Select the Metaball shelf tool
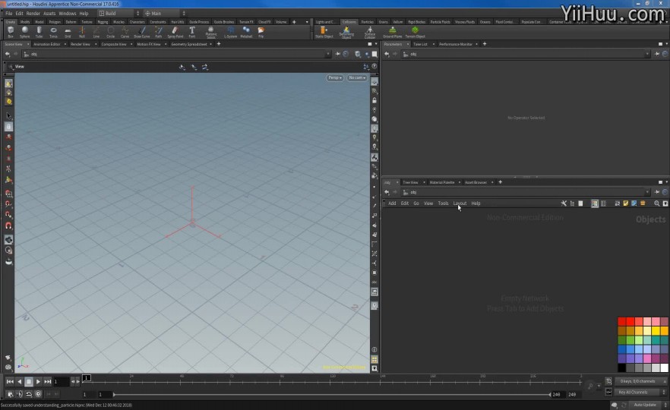Image resolution: width=670 pixels, height=410 pixels. pos(246,32)
